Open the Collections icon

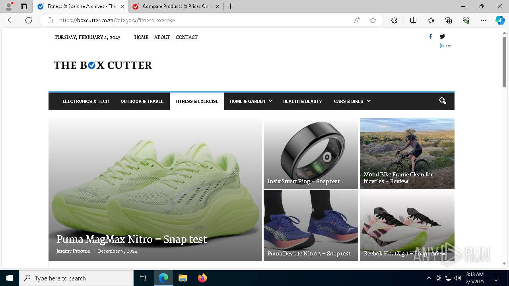[x=449, y=20]
